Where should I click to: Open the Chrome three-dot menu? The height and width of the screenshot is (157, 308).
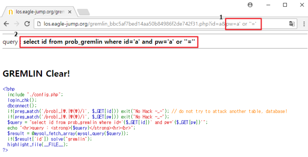pos(304,24)
